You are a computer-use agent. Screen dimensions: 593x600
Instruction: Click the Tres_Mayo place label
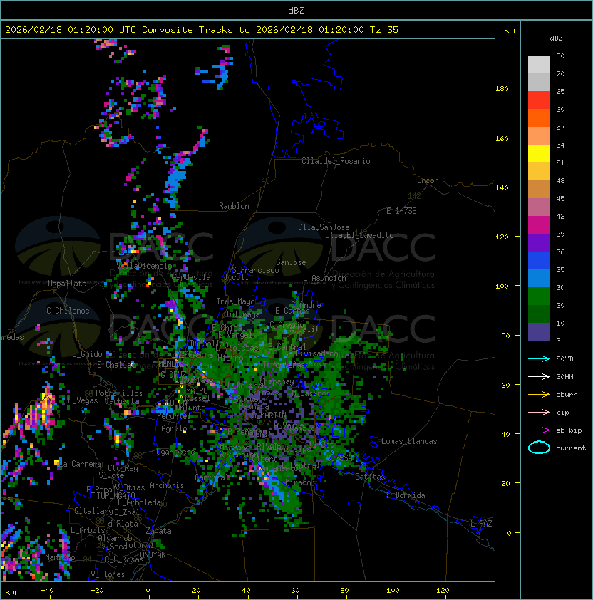click(235, 301)
